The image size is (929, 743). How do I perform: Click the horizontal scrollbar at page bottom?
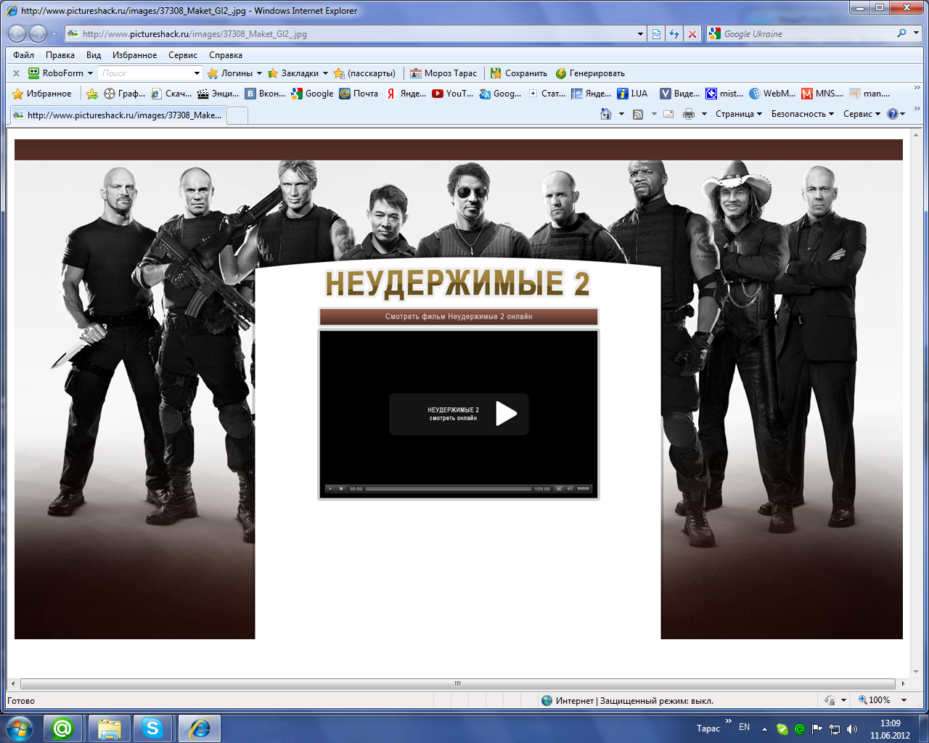pyautogui.click(x=458, y=684)
